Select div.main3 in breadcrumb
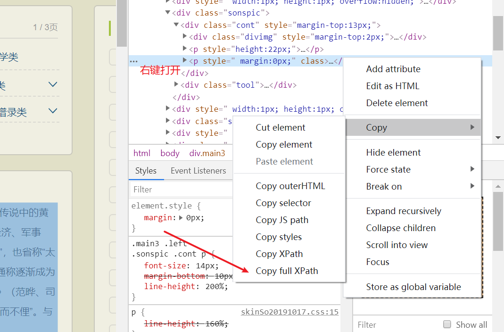Viewport: 504px width, 332px height. tap(207, 153)
